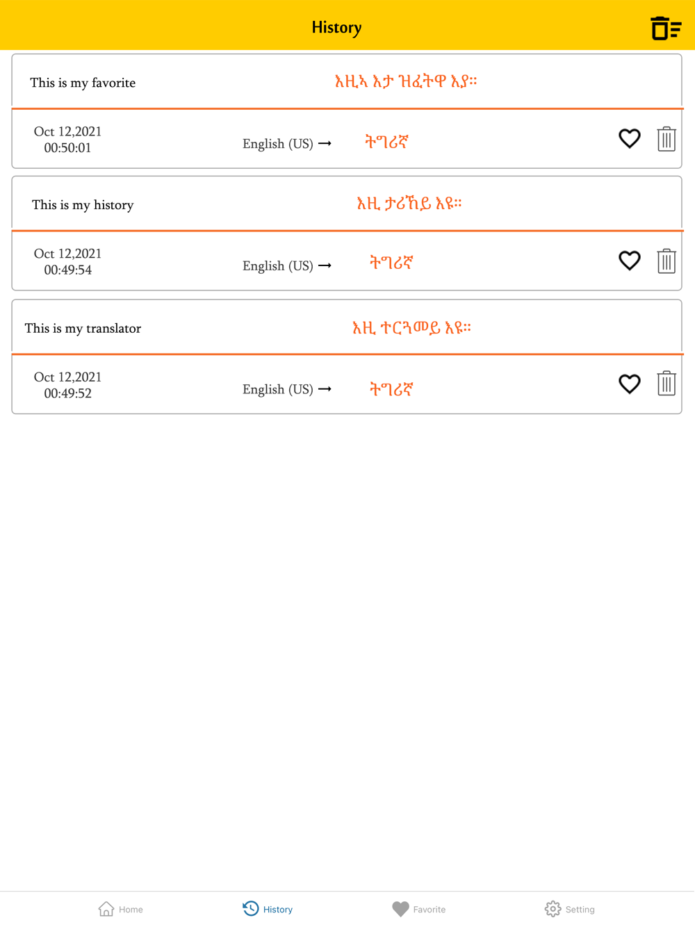Toggle heart on 'This is my history' entry
The image size is (695, 927).
coord(629,261)
